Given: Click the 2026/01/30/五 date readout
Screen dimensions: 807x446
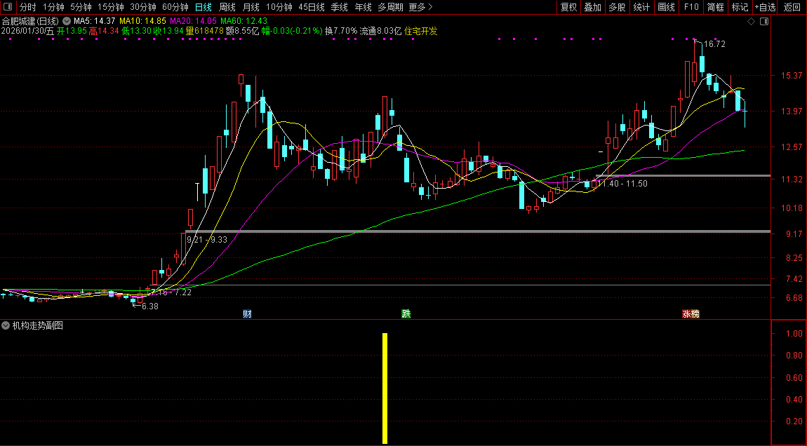Looking at the screenshot, I should pyautogui.click(x=27, y=31).
